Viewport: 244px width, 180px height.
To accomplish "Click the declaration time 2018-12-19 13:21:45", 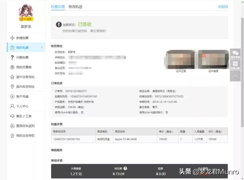I will (165, 102).
